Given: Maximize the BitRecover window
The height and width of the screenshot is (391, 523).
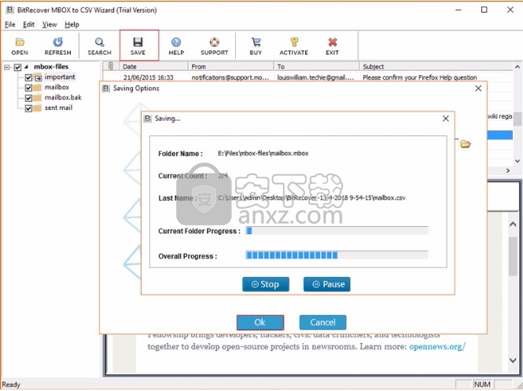Looking at the screenshot, I should click(484, 9).
